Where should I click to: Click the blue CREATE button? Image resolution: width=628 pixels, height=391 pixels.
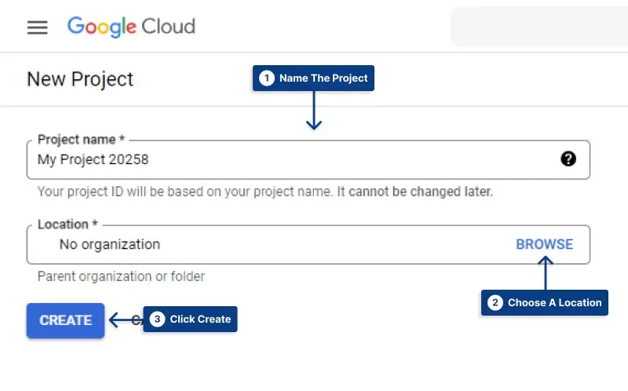tap(66, 320)
